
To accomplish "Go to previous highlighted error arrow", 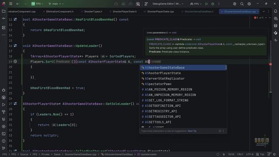I will 266,17.
